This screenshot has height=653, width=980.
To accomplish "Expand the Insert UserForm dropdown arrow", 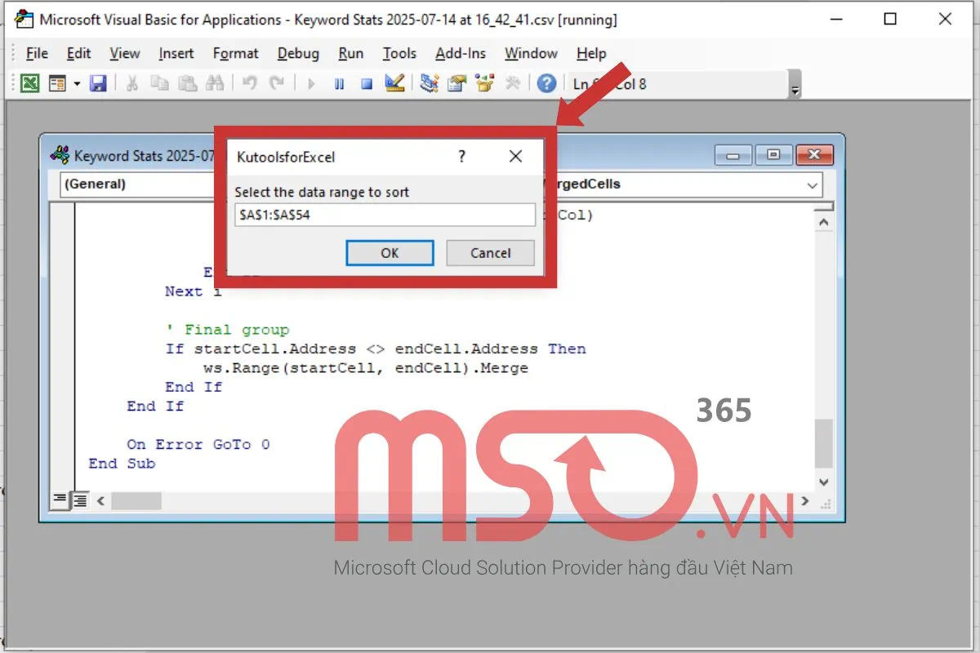I will coord(77,83).
